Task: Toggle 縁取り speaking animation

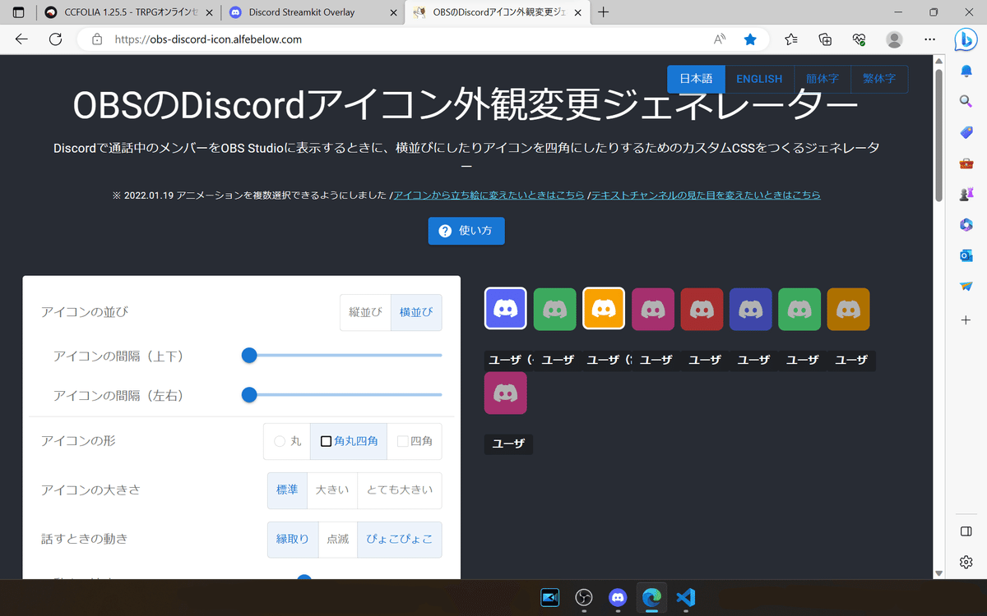Action: 292,539
